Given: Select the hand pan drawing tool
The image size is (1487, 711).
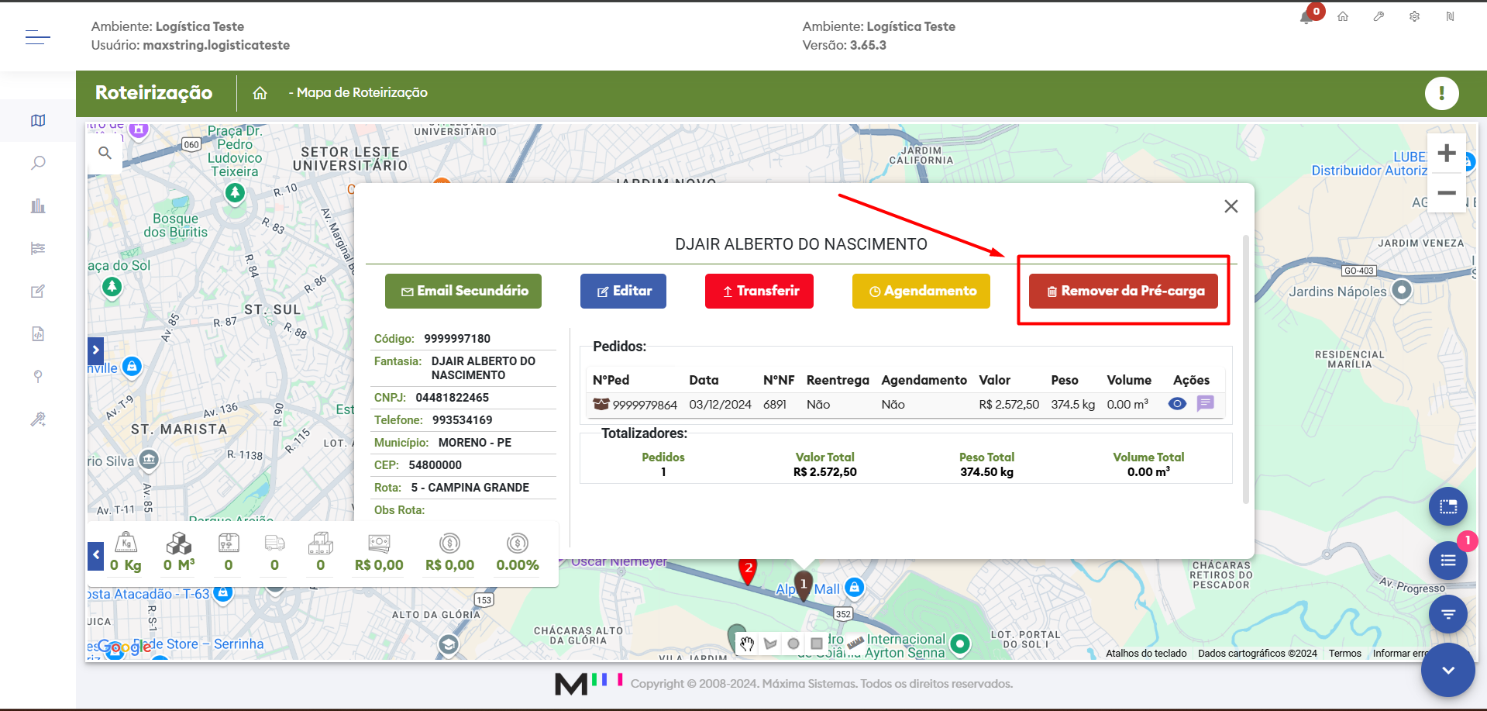Looking at the screenshot, I should tap(746, 644).
